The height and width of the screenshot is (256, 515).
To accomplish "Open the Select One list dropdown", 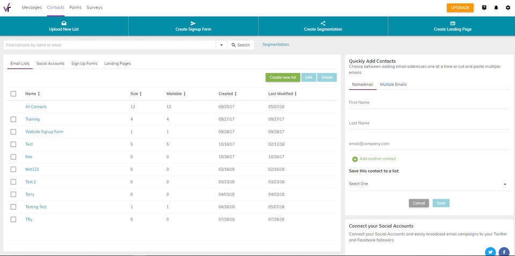I will [x=426, y=184].
